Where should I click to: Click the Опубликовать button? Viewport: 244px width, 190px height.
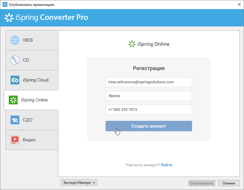tap(202, 183)
